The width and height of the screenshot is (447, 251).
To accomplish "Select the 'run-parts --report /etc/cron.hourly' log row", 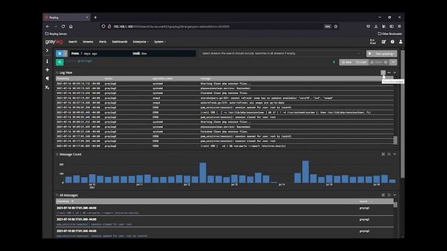I will click(225, 146).
